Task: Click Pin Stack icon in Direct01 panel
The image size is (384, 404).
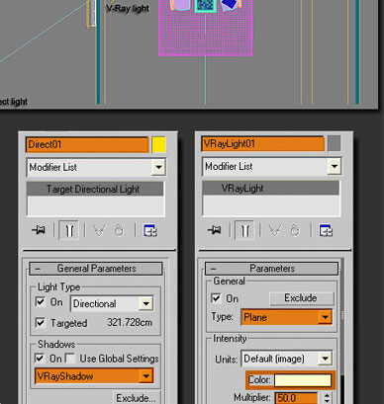Action: click(39, 230)
